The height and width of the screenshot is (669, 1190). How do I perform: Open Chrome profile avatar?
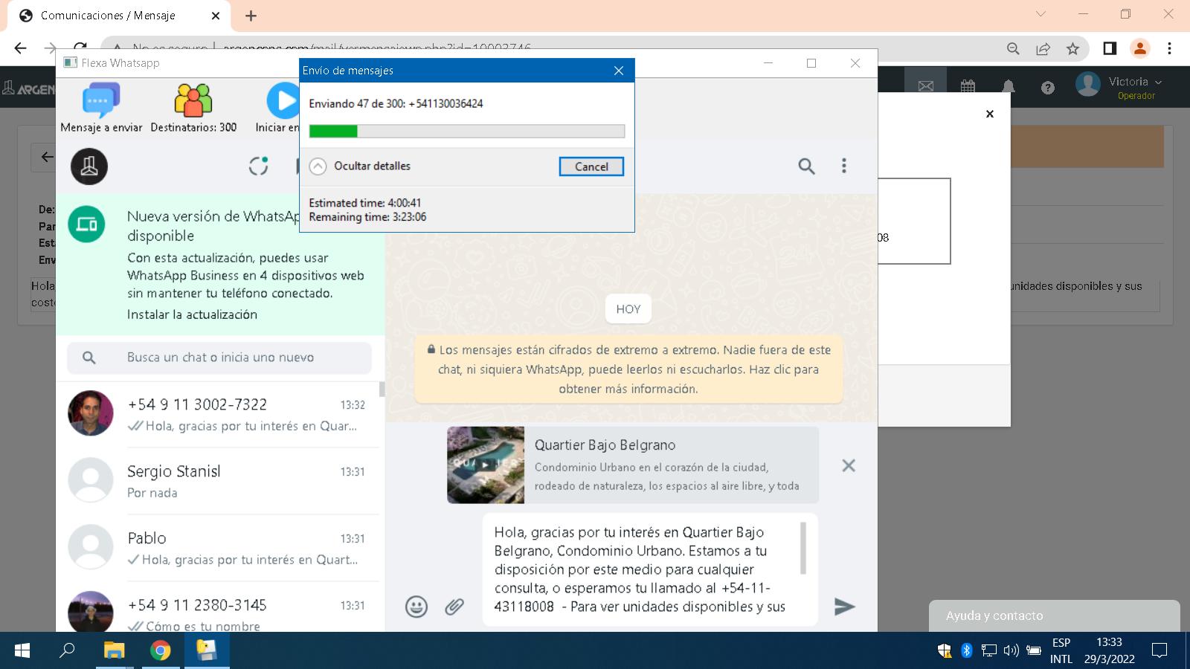pos(1139,48)
